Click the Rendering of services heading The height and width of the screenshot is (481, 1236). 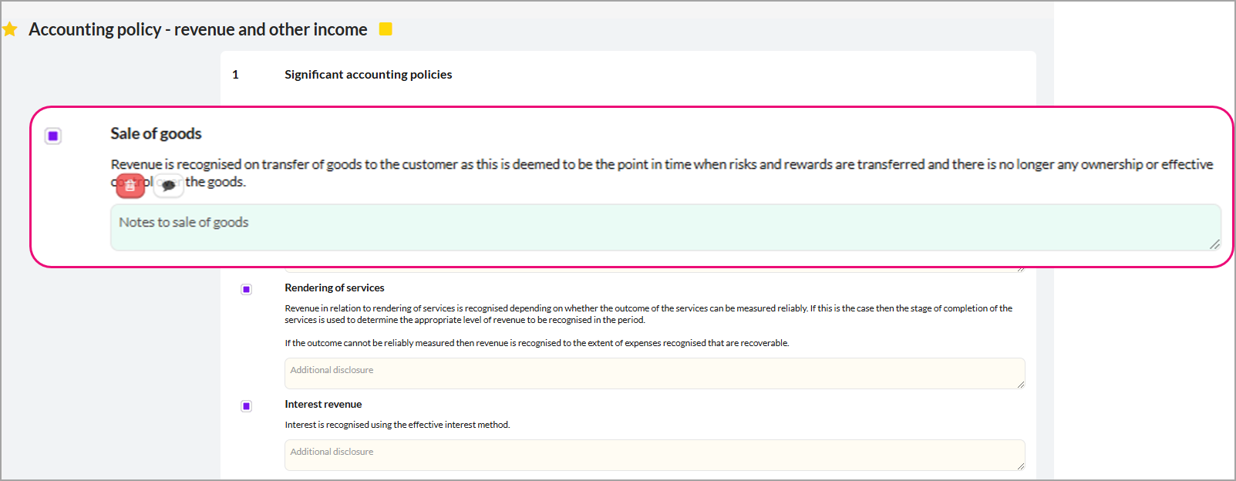[334, 288]
